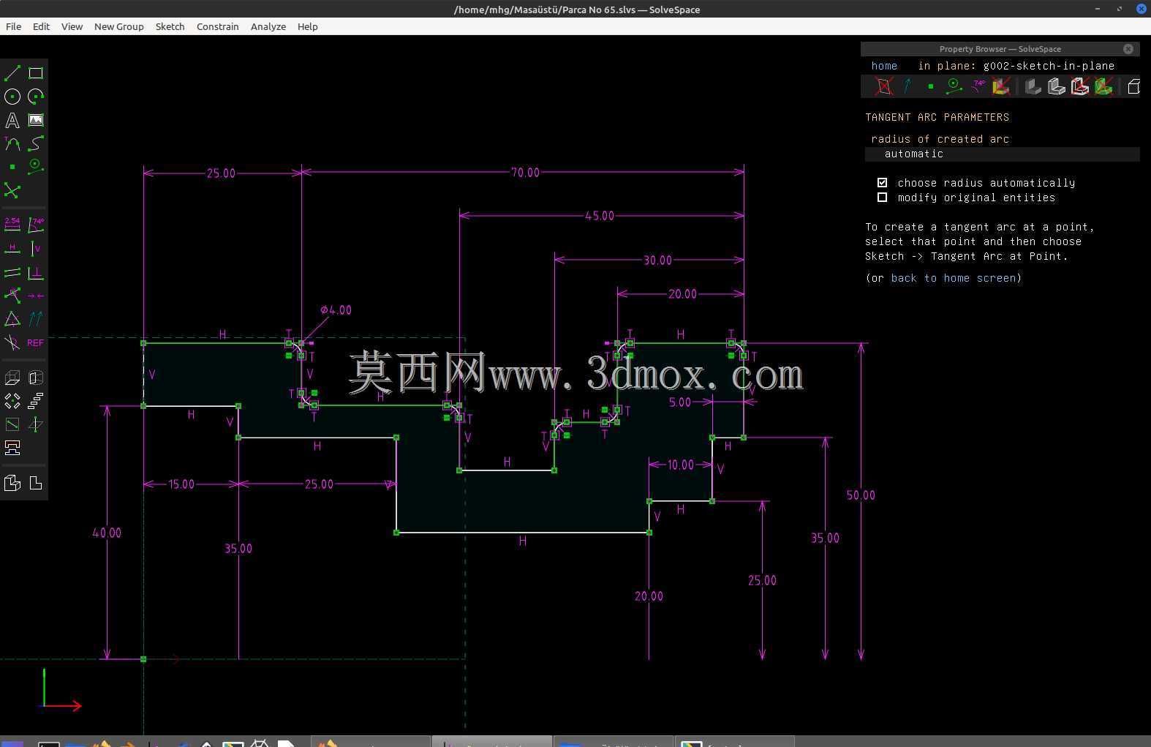Select the Tangent Arc at Point tool

(x=12, y=143)
